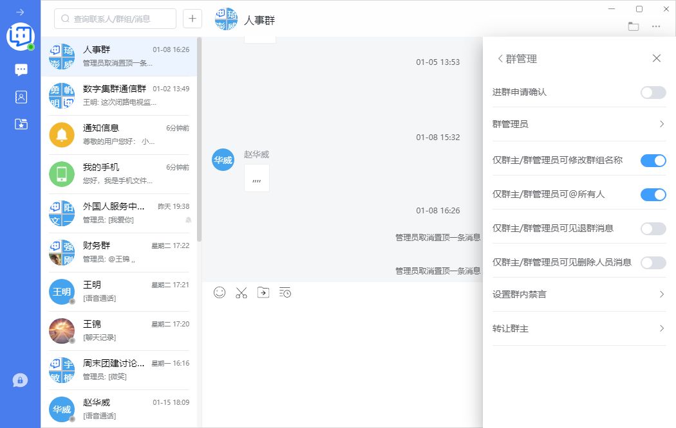Open the favorites folder icon in sidebar

click(21, 124)
